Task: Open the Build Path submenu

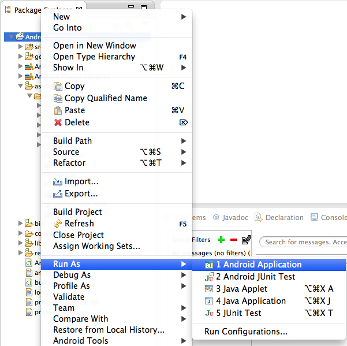Action: 117,141
